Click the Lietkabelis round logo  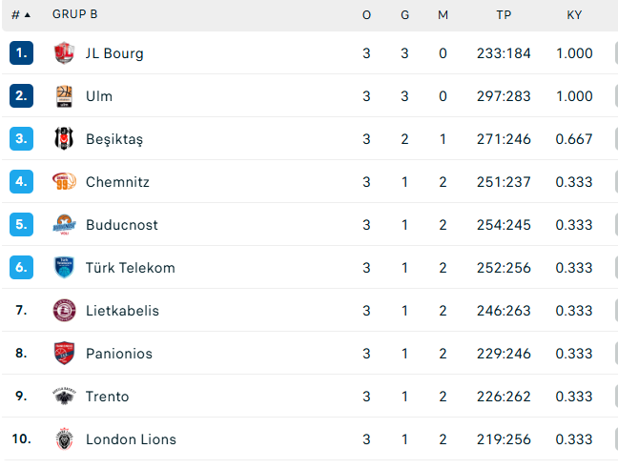(64, 311)
